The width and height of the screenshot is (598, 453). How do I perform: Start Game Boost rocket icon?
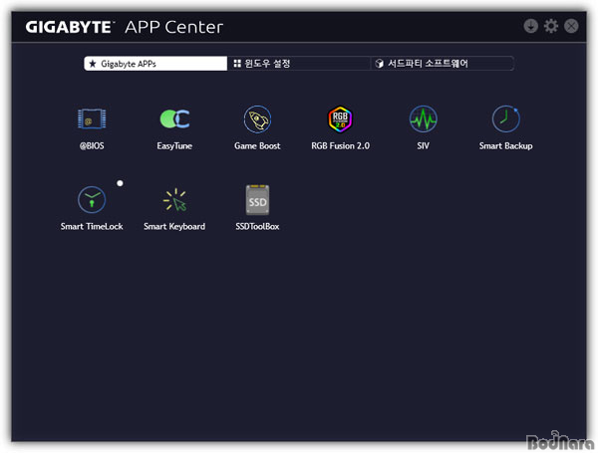(257, 119)
